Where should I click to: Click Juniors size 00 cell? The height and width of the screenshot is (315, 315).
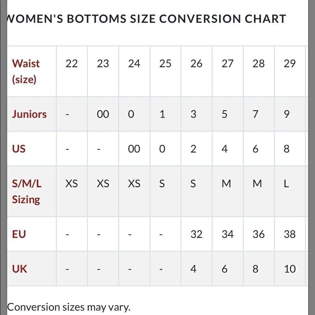tap(103, 114)
